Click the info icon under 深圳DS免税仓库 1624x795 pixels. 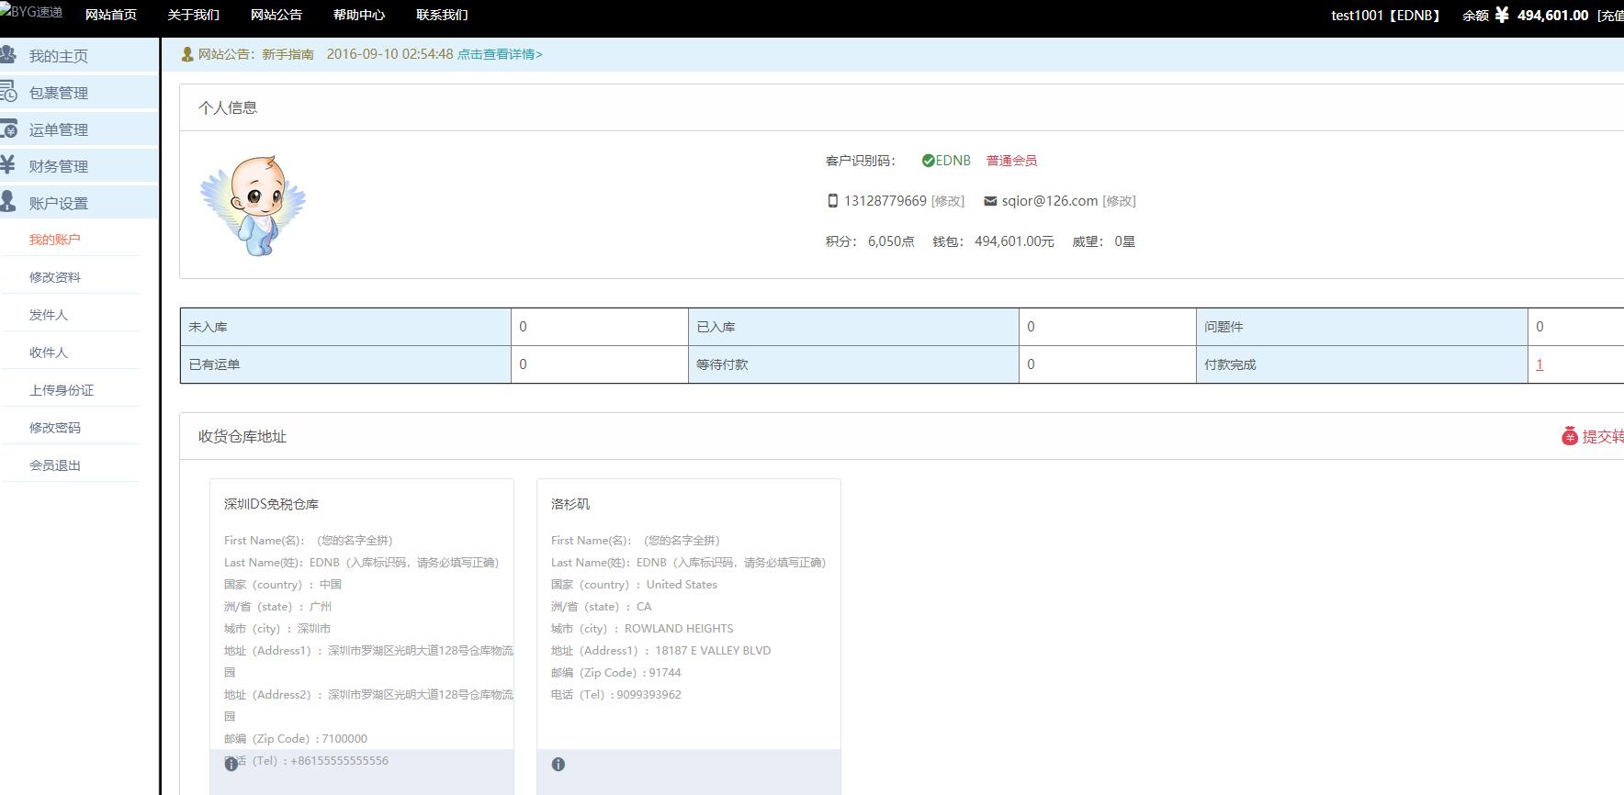(x=231, y=764)
